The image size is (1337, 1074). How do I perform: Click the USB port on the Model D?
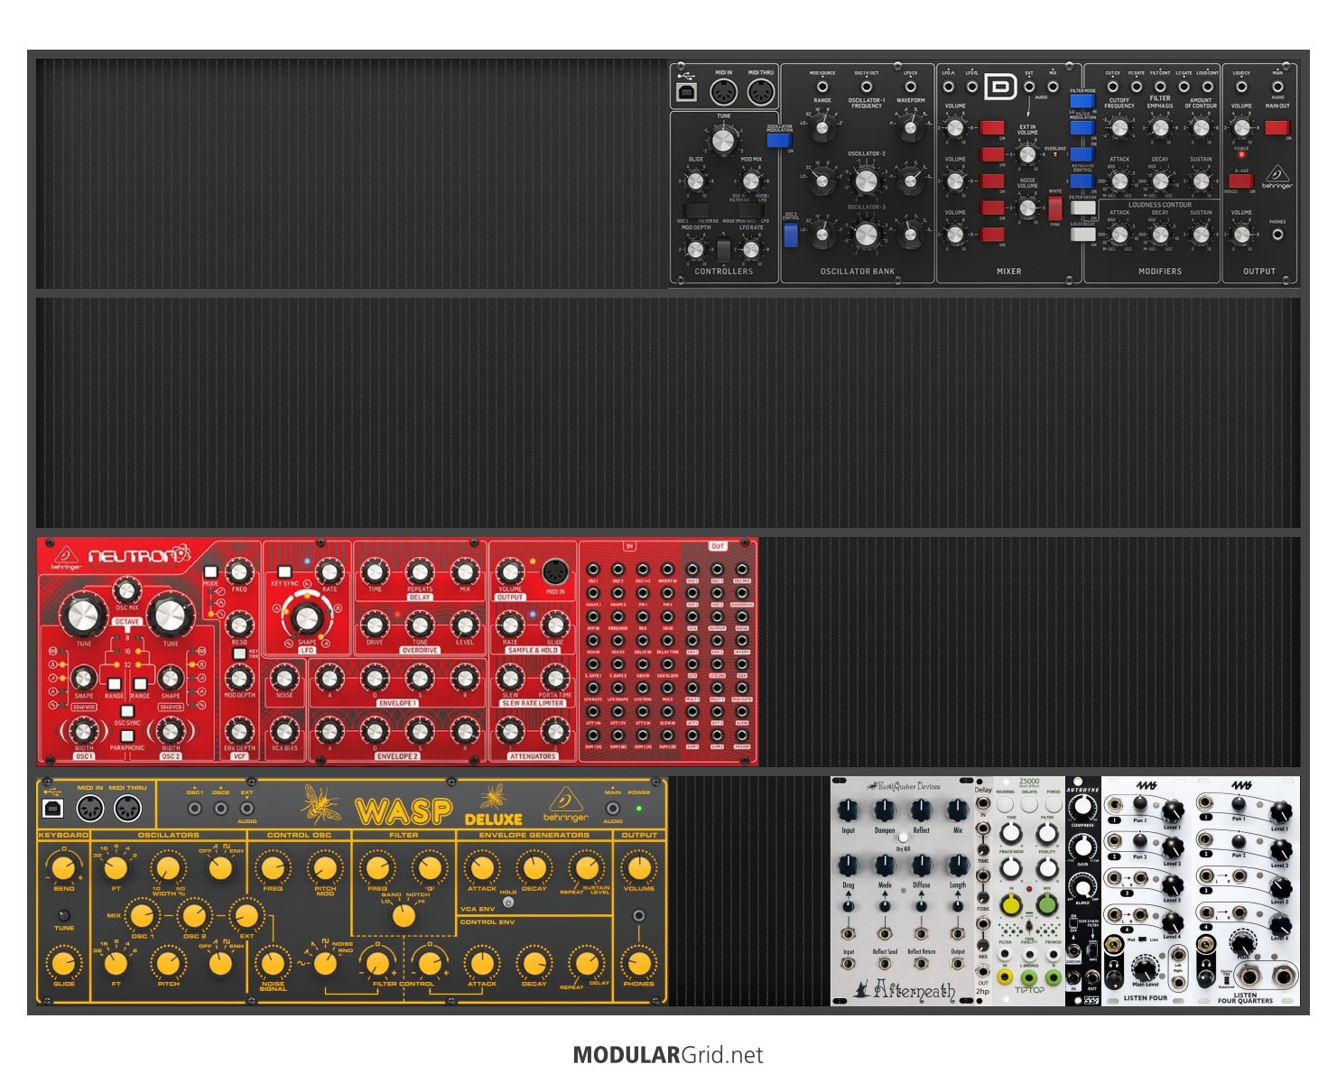686,92
